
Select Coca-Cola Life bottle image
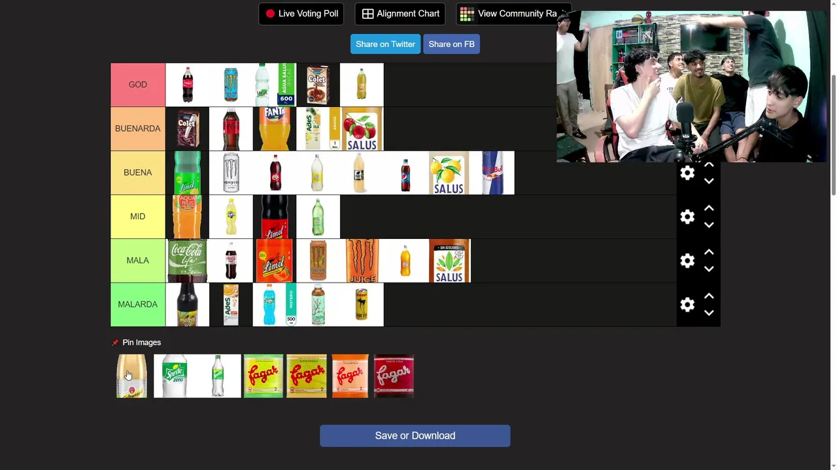pos(188,260)
